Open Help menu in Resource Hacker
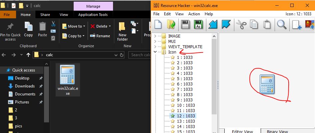The height and width of the screenshot is (133, 315). (209, 14)
